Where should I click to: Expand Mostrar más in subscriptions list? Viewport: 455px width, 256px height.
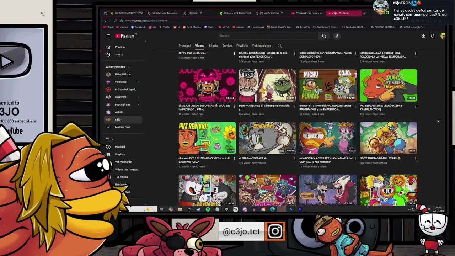(x=122, y=127)
